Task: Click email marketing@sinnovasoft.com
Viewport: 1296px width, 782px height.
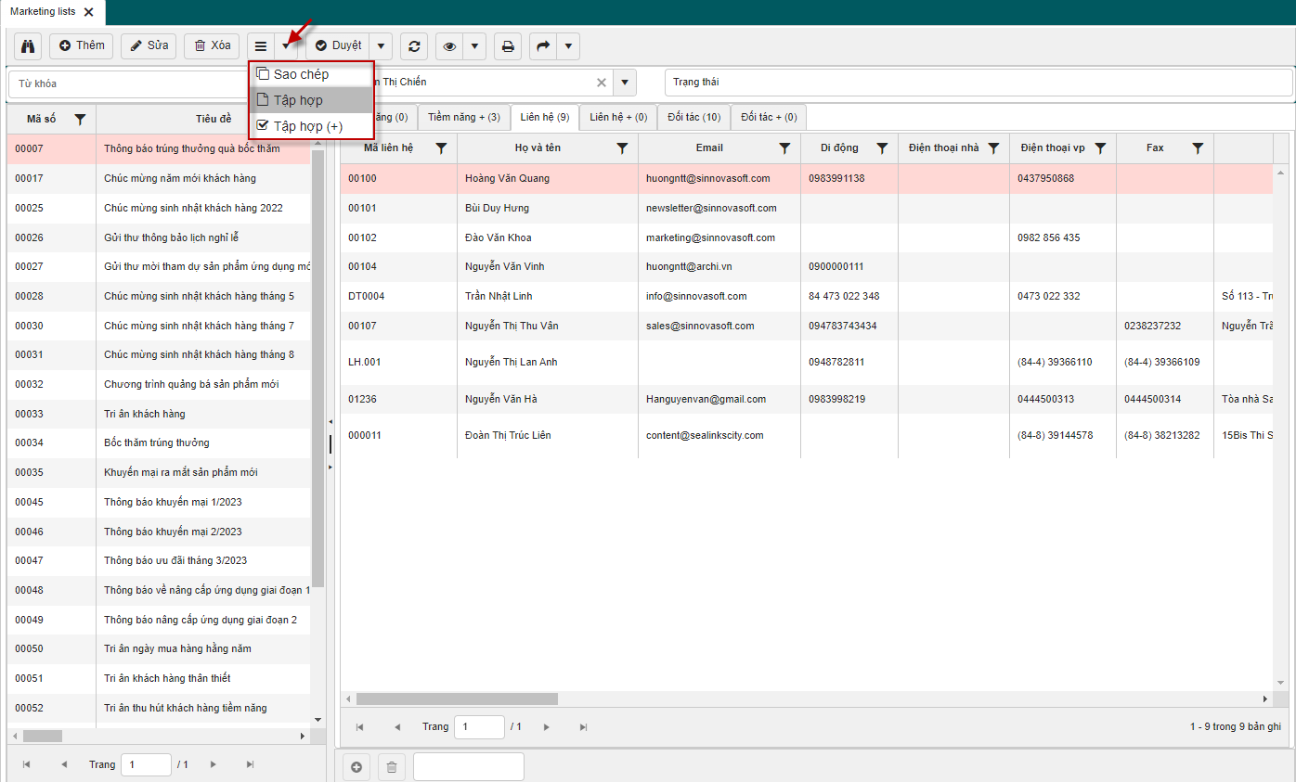Action: click(710, 237)
